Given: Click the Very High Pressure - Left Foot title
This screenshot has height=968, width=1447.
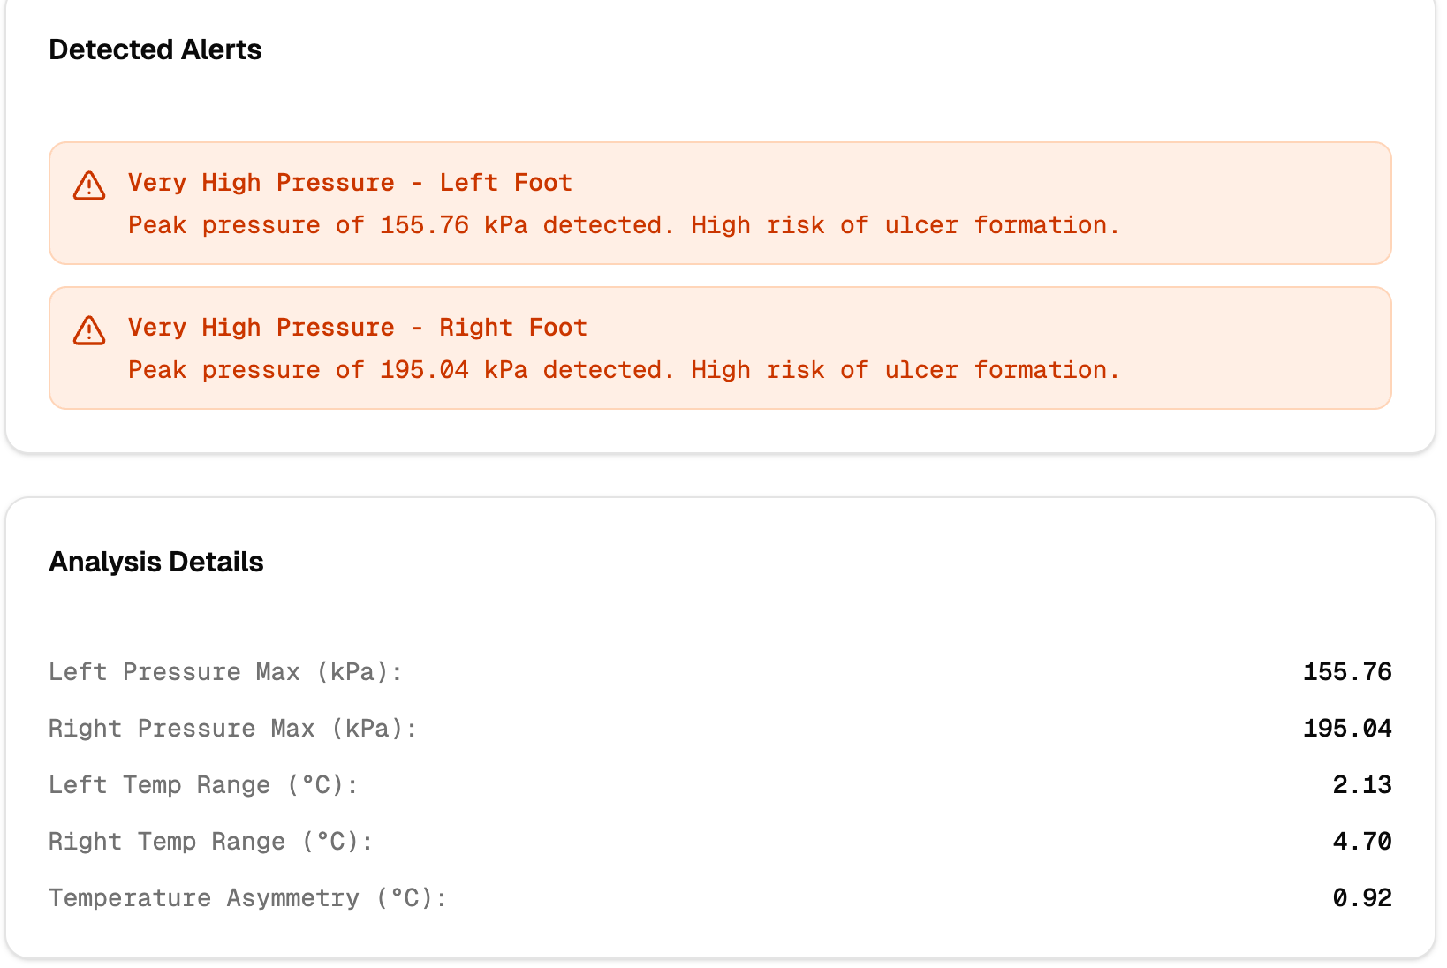Looking at the screenshot, I should (x=350, y=183).
